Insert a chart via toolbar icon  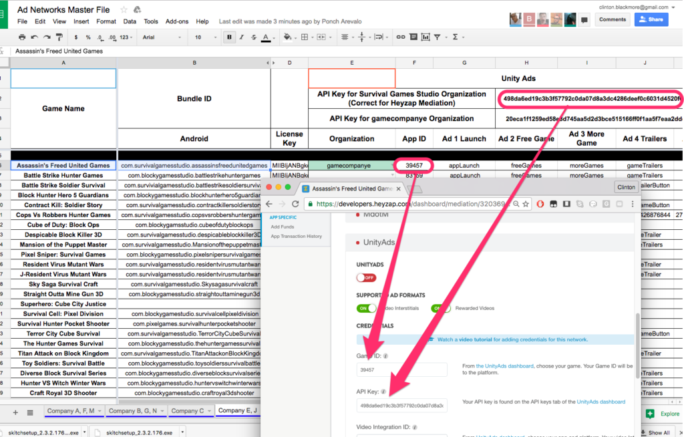point(425,37)
